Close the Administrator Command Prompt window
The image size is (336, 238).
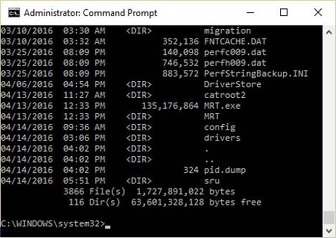318,12
